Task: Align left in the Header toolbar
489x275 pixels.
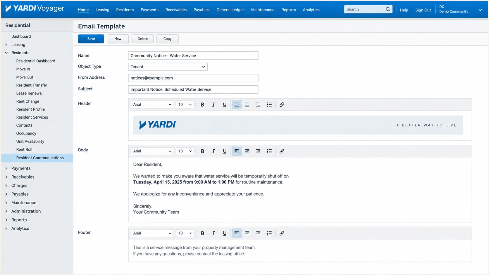Action: tap(237, 105)
